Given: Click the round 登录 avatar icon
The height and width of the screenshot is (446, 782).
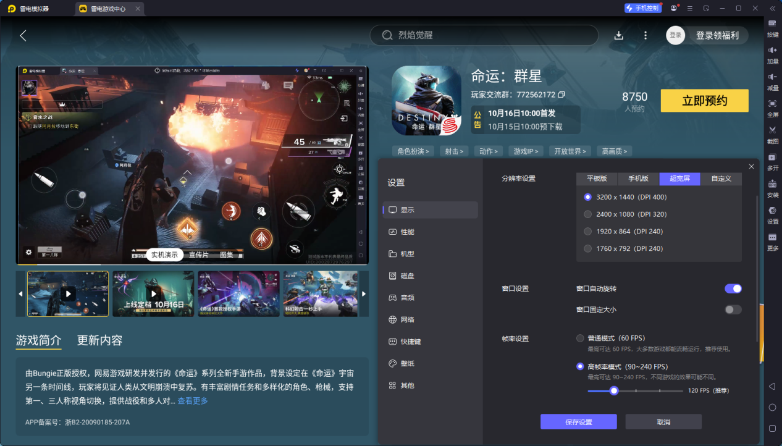Looking at the screenshot, I should pyautogui.click(x=676, y=35).
